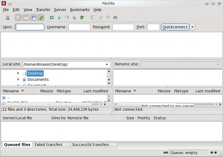Sort local files by Filetype column
This screenshot has height=157, width=223.
(x=68, y=91)
